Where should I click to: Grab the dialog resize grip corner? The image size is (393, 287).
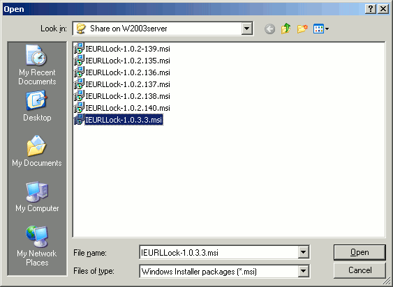click(x=387, y=281)
